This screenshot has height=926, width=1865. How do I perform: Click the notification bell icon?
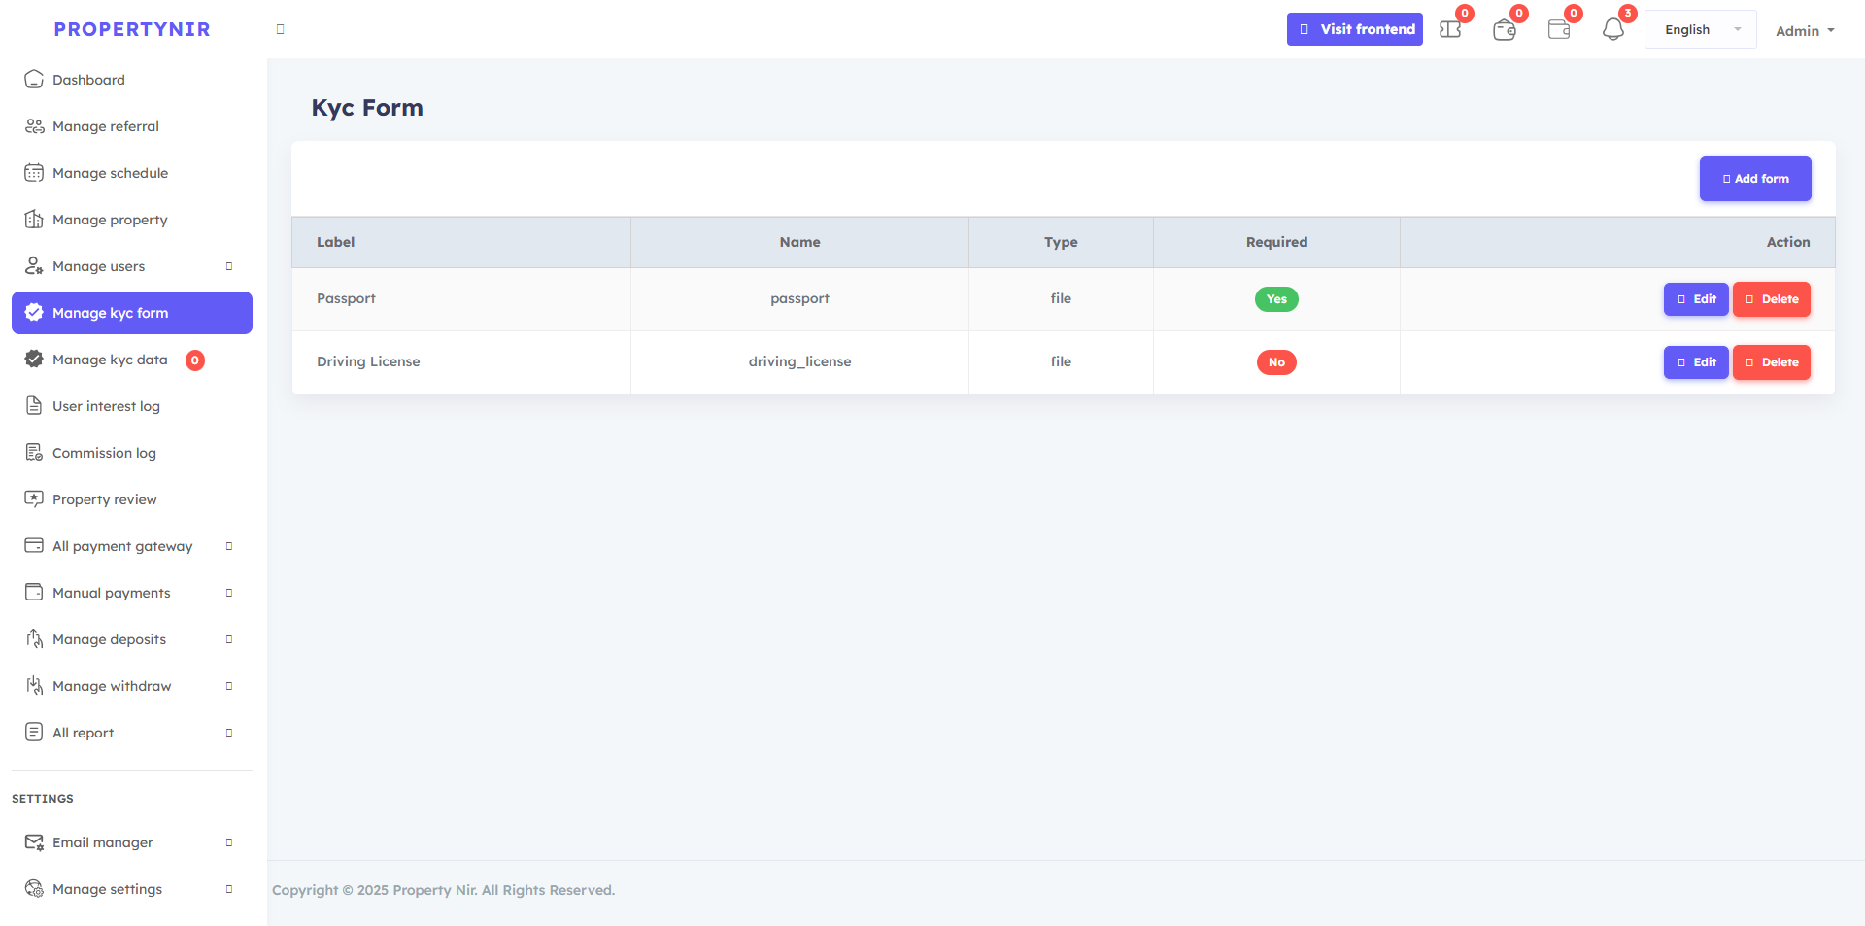[1612, 30]
